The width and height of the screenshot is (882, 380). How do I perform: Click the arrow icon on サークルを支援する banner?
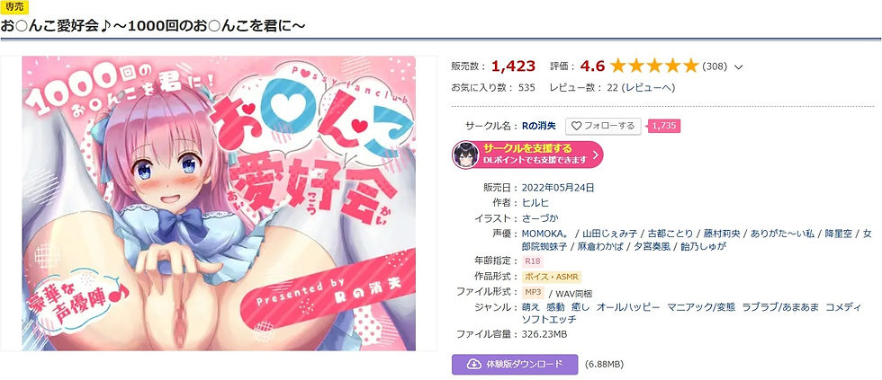[x=595, y=155]
